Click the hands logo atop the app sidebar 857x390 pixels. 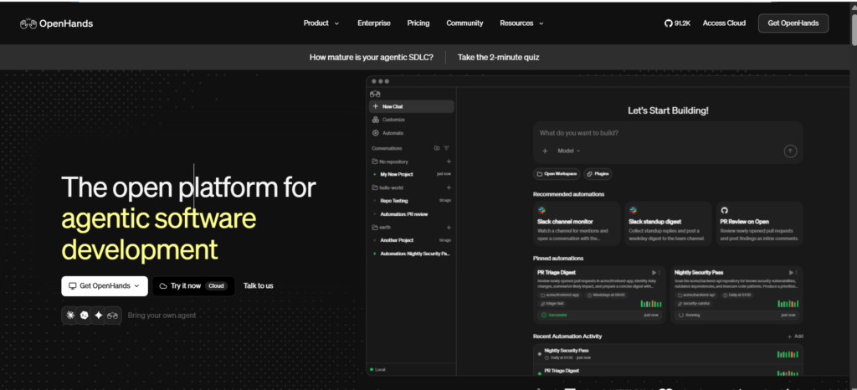point(375,94)
